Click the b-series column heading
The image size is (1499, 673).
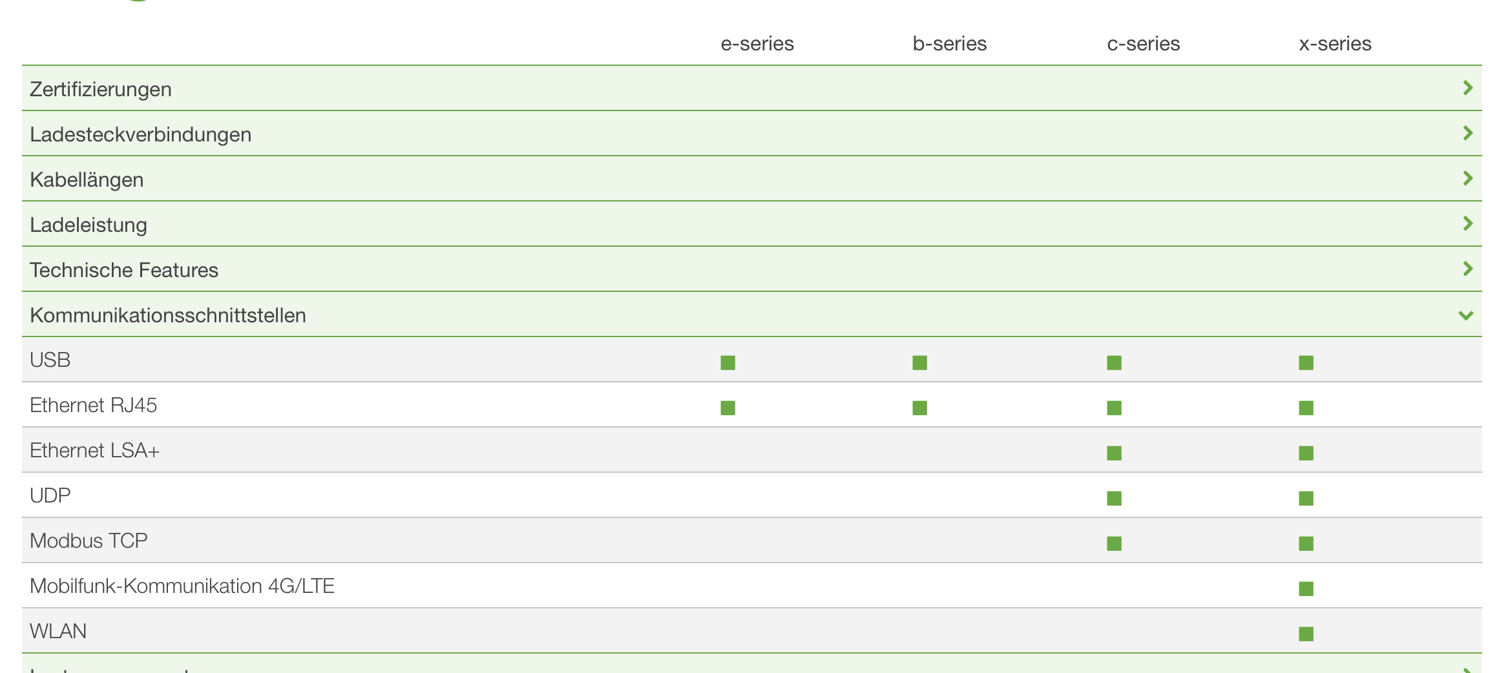coord(949,43)
